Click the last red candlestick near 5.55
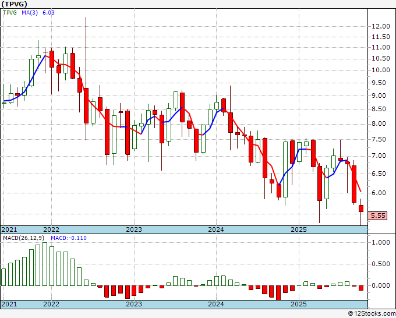The height and width of the screenshot is (318, 396). [361, 209]
